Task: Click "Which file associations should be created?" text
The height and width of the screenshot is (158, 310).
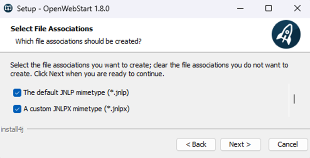Action: [78, 41]
